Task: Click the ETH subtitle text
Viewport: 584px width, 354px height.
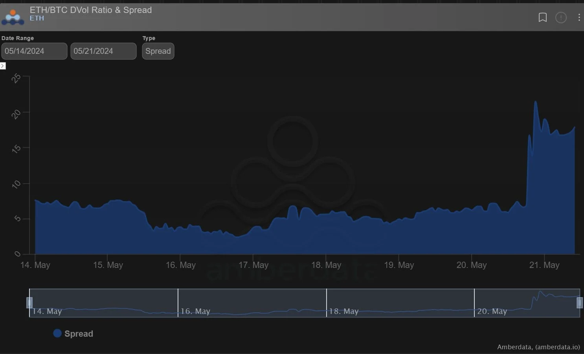Action: (37, 18)
